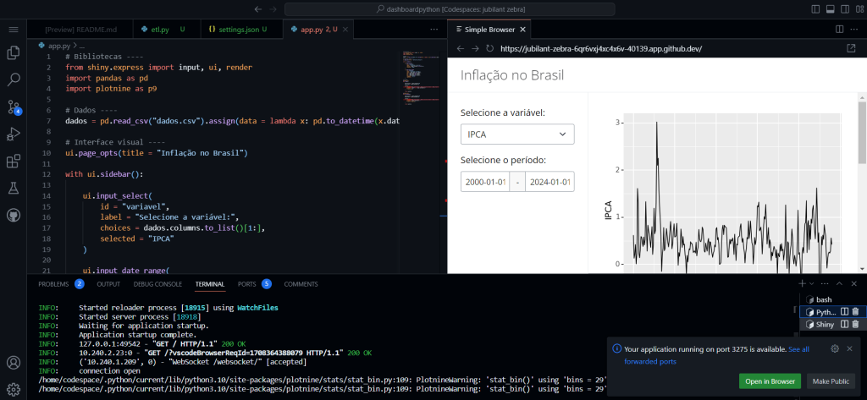This screenshot has width=867, height=400.
Task: Maximize the panel with chevron-up icon
Action: coord(839,283)
